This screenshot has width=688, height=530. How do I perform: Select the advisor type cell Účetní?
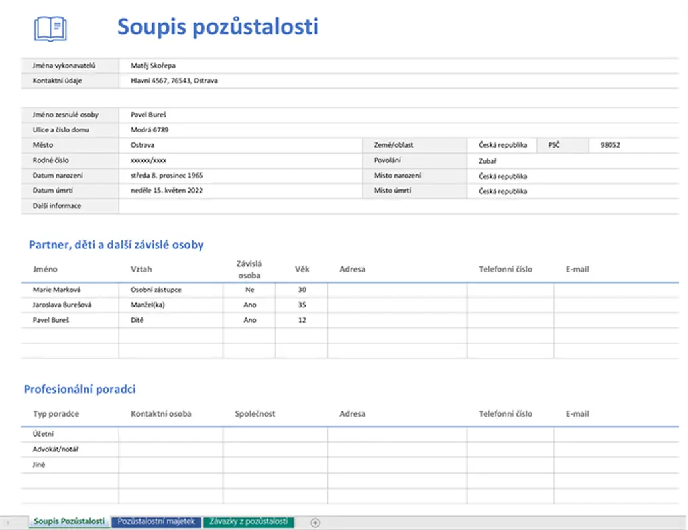point(70,435)
